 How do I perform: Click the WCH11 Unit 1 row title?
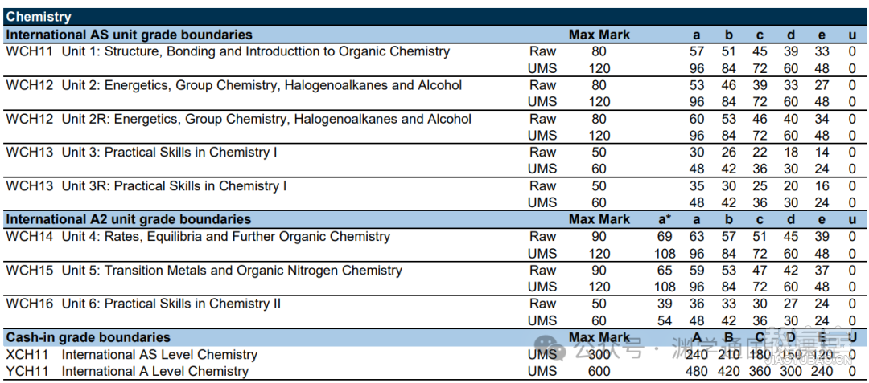[x=228, y=52]
